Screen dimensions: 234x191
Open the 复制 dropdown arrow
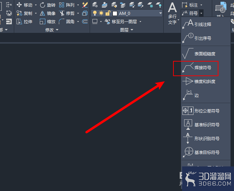coord(36,13)
